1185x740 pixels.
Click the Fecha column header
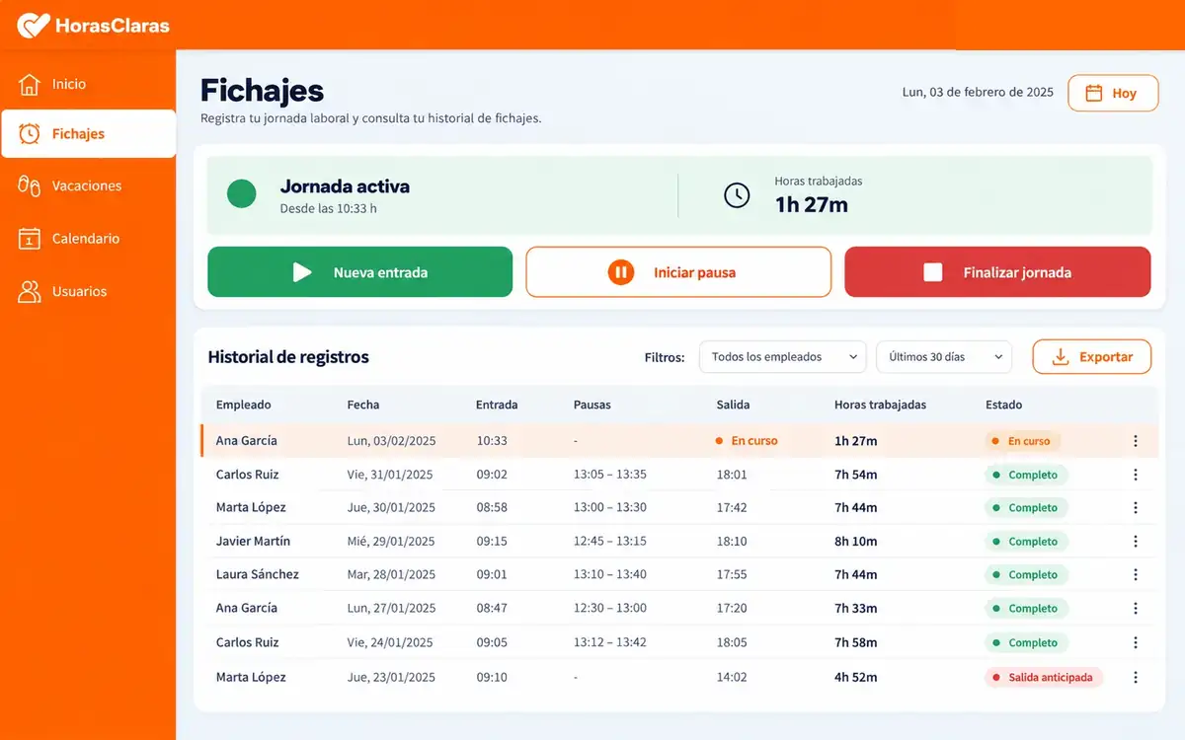point(363,405)
